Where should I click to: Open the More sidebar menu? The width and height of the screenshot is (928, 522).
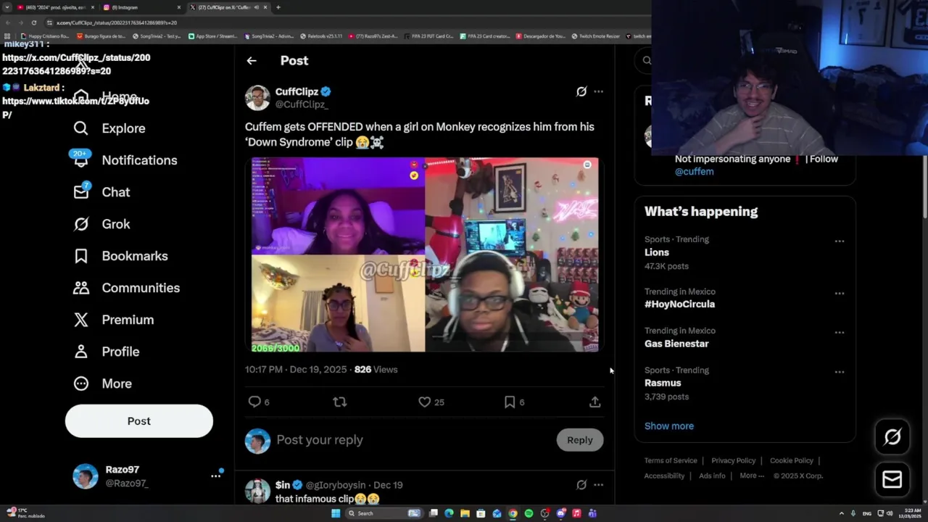[102, 384]
